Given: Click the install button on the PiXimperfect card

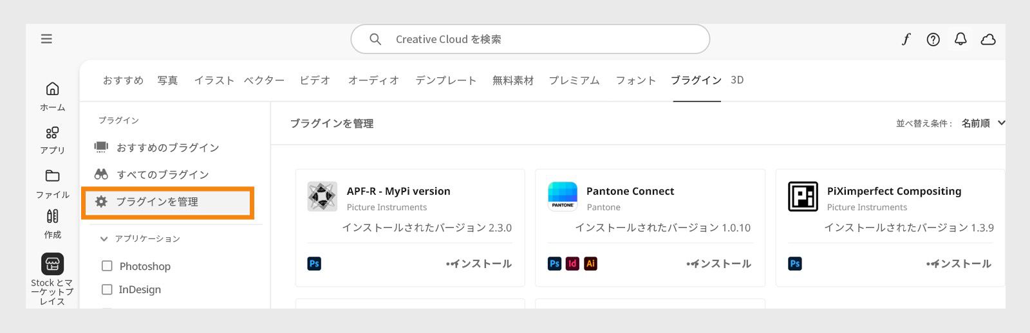Looking at the screenshot, I should click(959, 264).
